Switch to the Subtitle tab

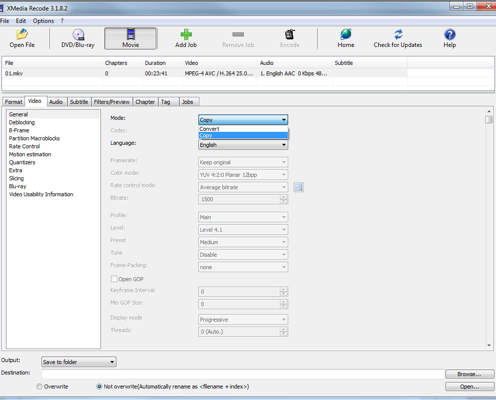(x=79, y=102)
